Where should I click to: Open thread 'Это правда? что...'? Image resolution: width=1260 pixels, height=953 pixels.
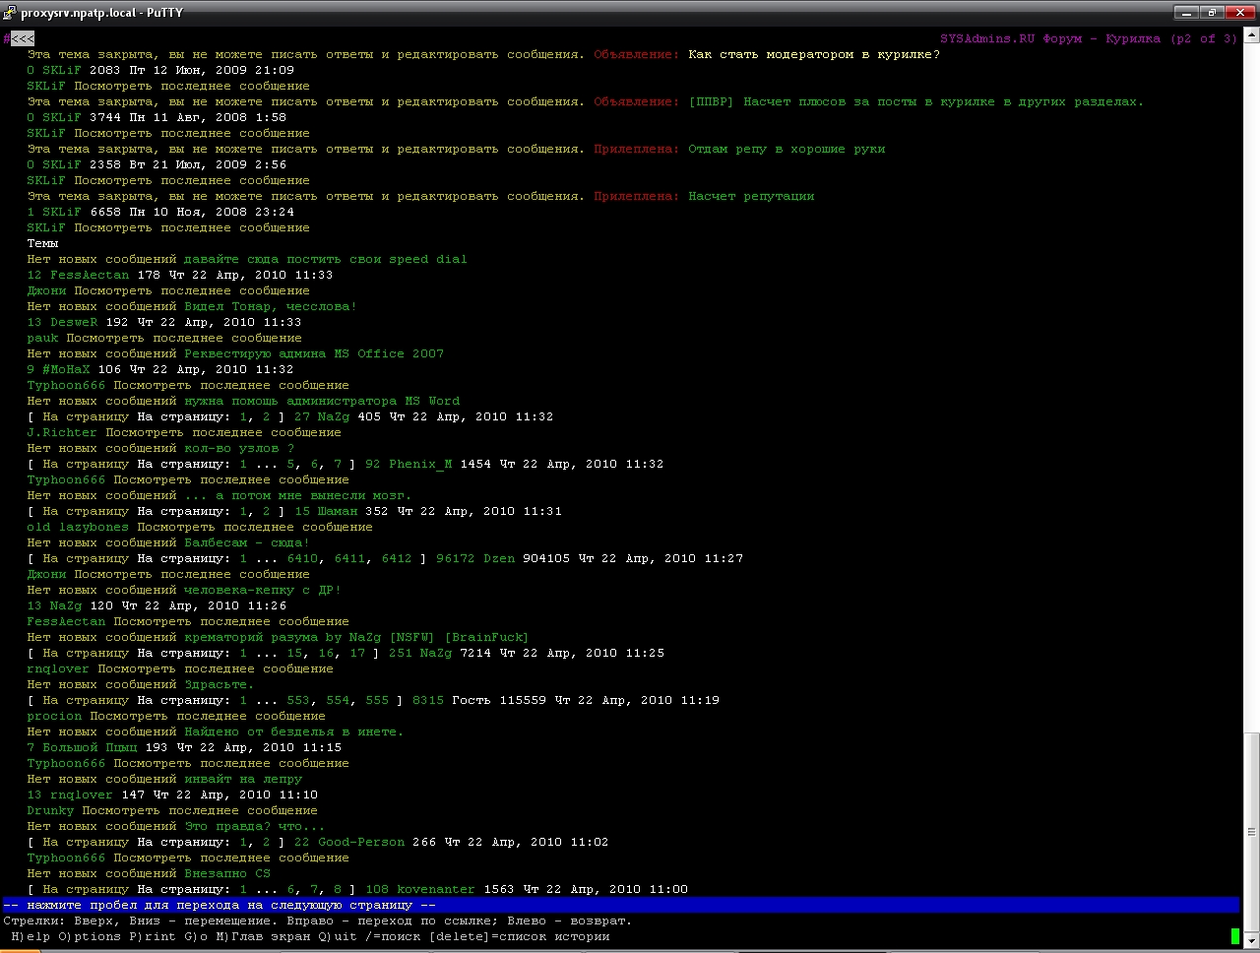coord(255,826)
